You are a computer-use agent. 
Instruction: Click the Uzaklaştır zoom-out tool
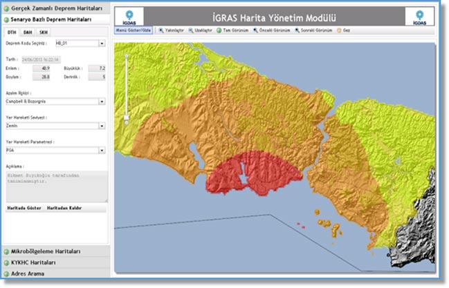click(200, 30)
